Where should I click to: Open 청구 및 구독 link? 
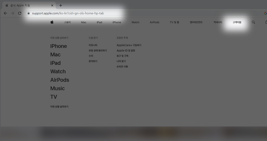pyautogui.click(x=122, y=56)
